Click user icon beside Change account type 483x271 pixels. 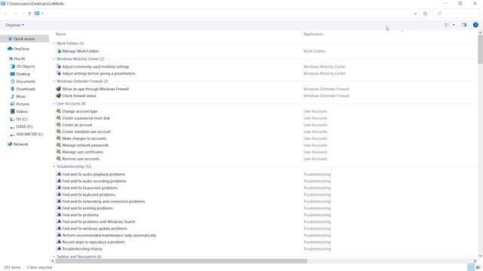59,111
